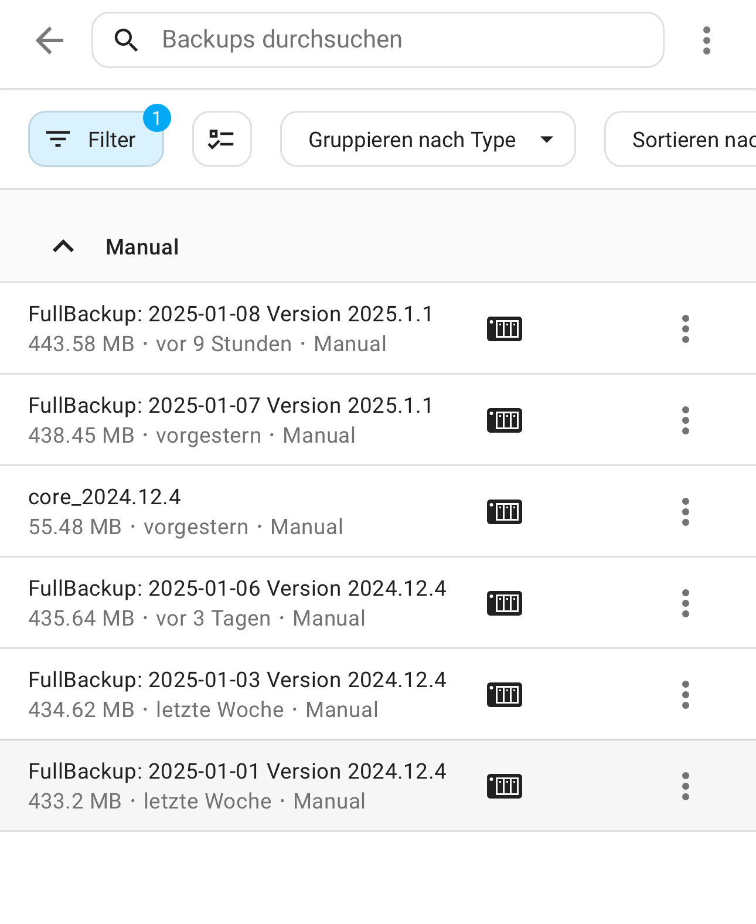Open options menu for 2025-01-01 backup

686,786
